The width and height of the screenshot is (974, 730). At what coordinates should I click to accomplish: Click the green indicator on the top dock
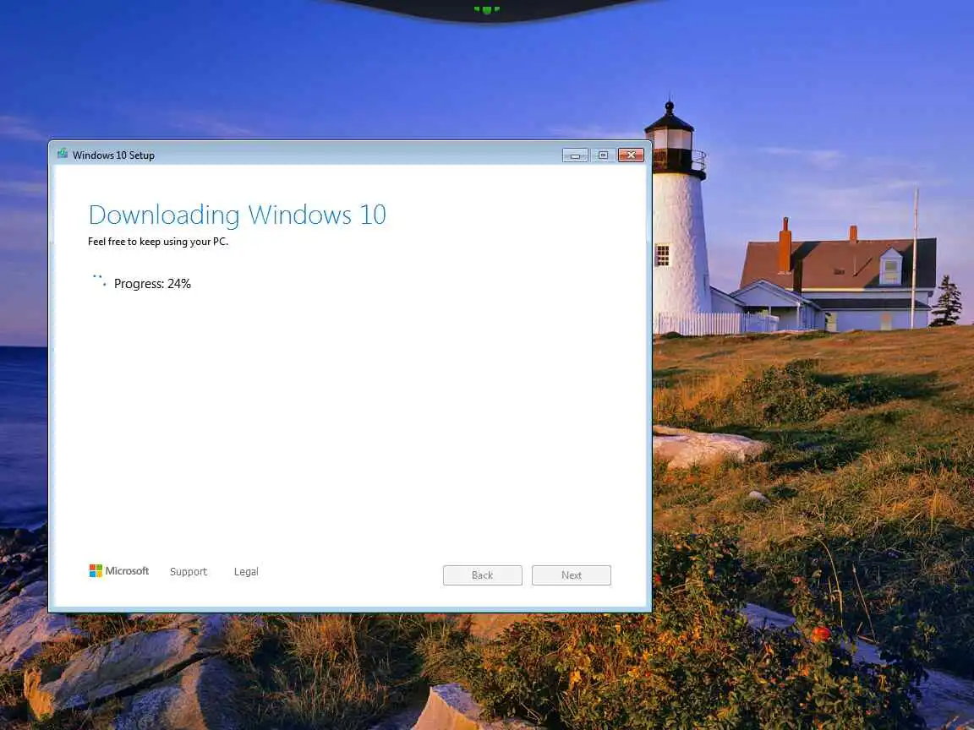(487, 10)
